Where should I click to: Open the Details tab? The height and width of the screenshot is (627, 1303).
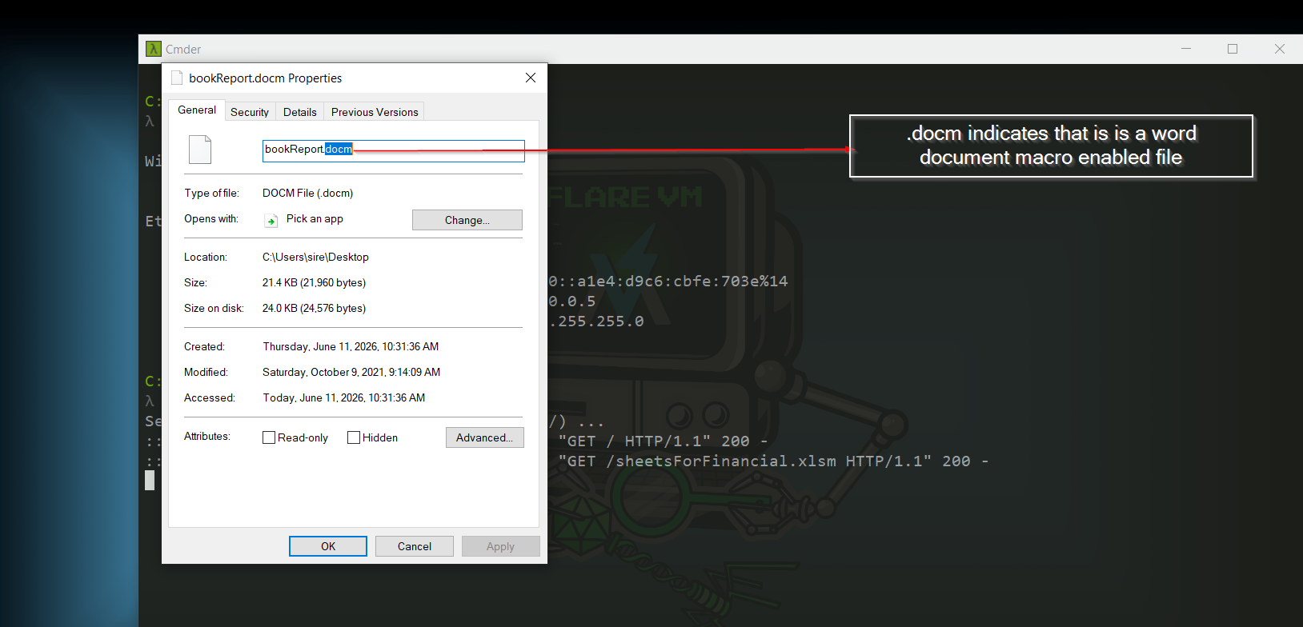coord(300,112)
